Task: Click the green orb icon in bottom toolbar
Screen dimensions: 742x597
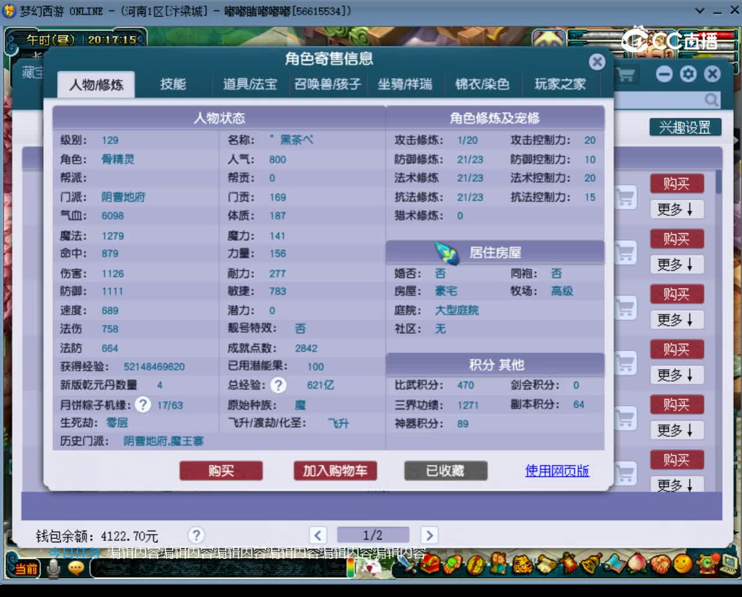Action: coord(452,564)
